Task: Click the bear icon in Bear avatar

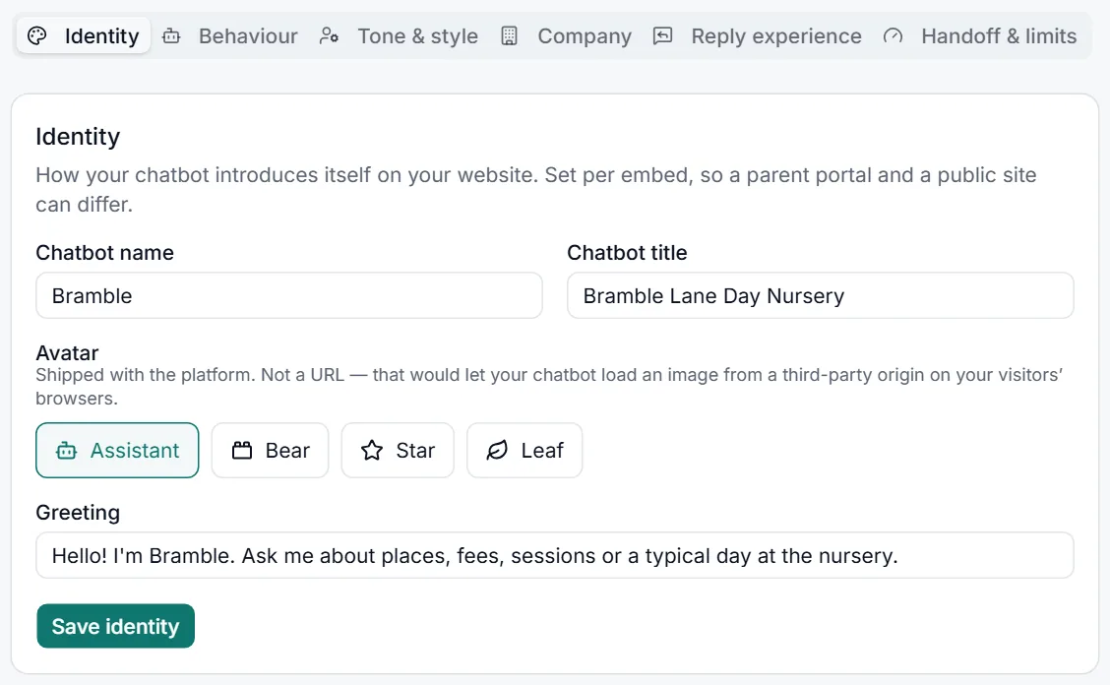Action: click(x=242, y=451)
